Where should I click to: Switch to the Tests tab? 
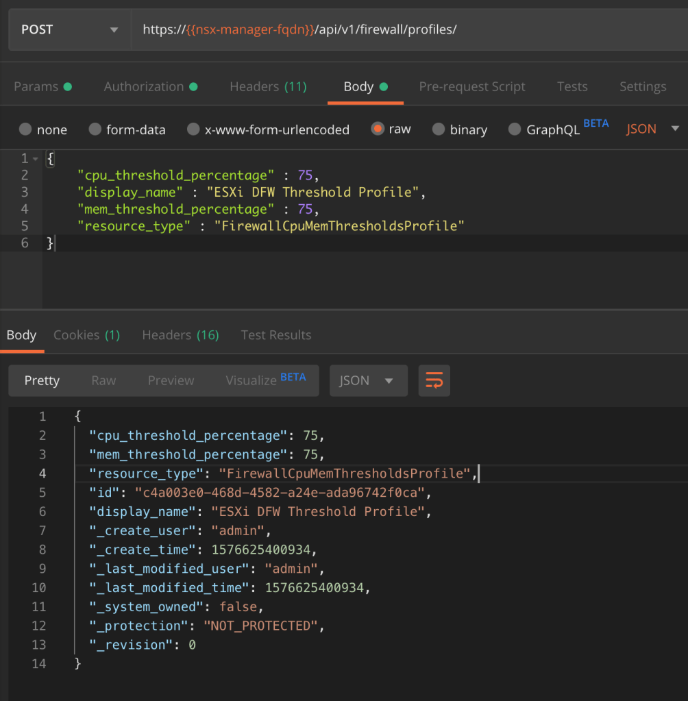point(572,86)
